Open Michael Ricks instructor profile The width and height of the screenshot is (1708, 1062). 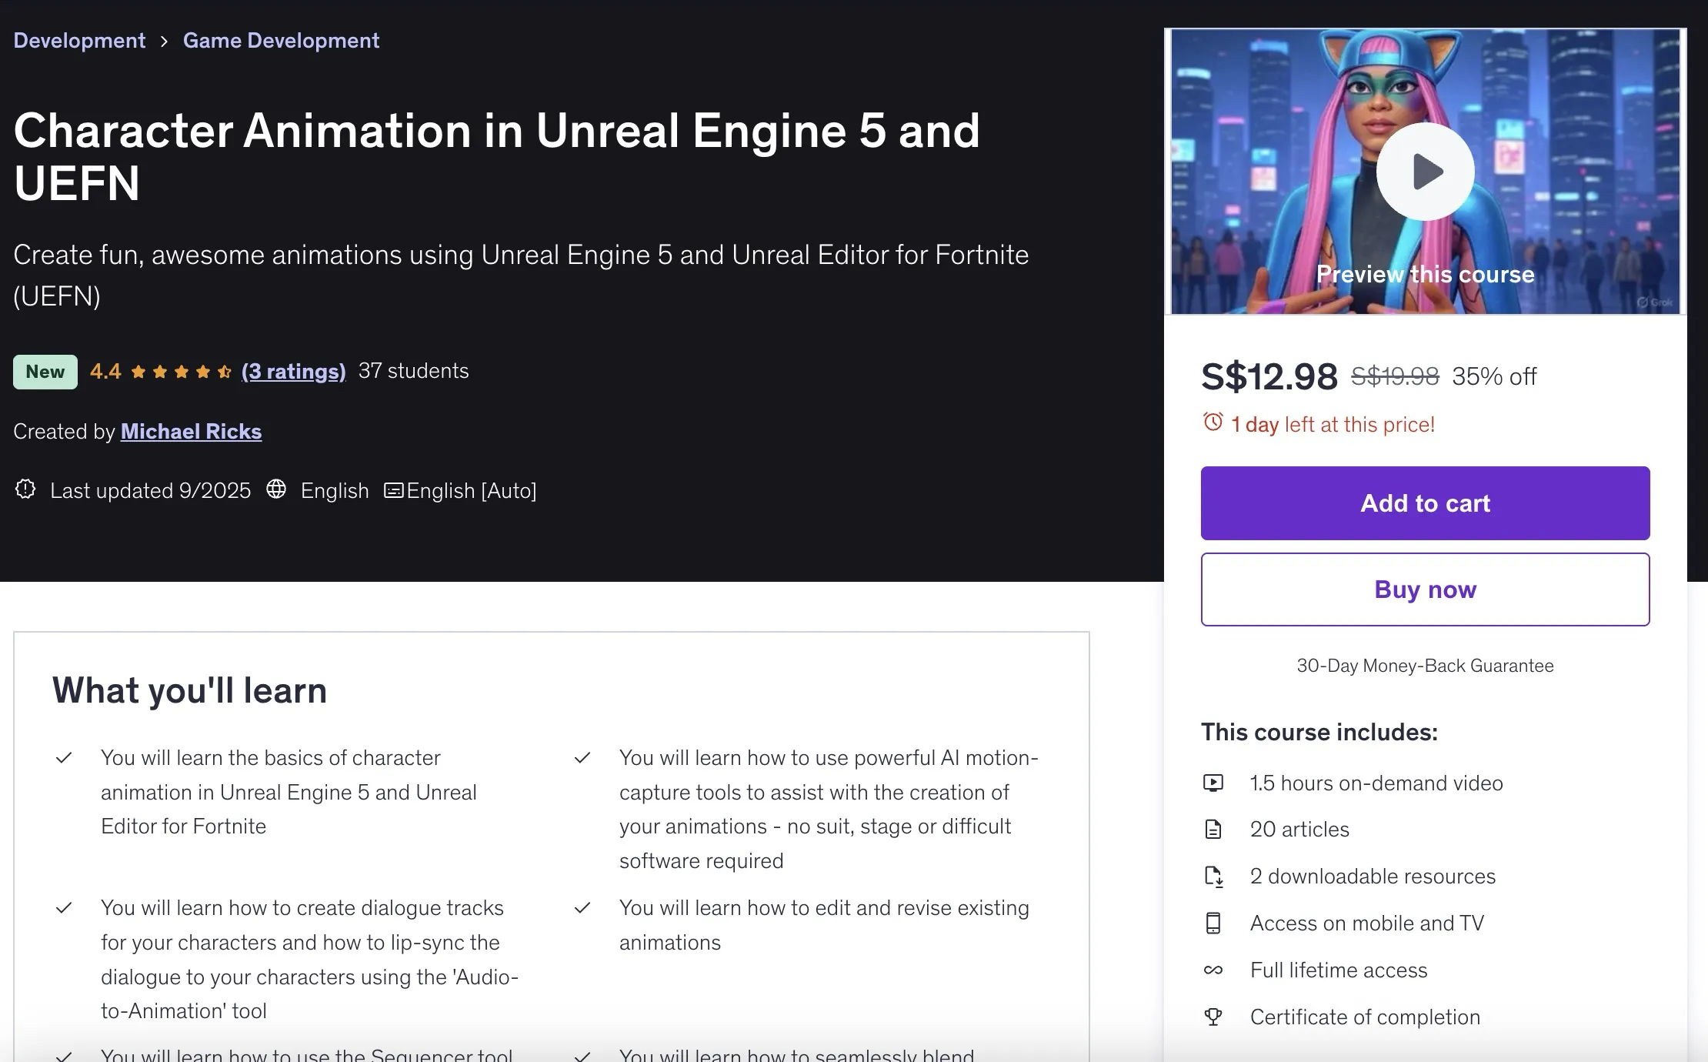click(191, 432)
